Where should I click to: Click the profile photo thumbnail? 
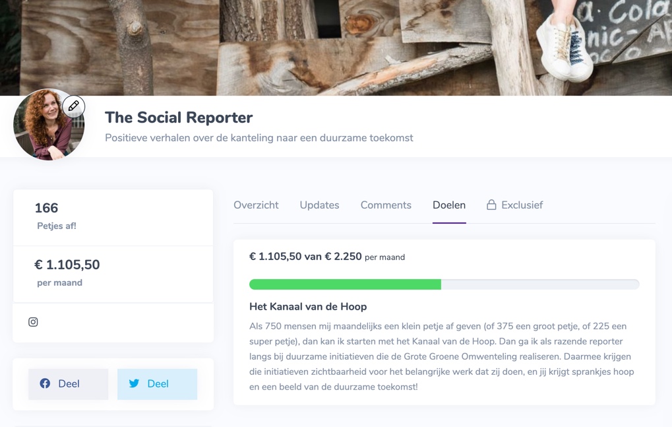49,125
